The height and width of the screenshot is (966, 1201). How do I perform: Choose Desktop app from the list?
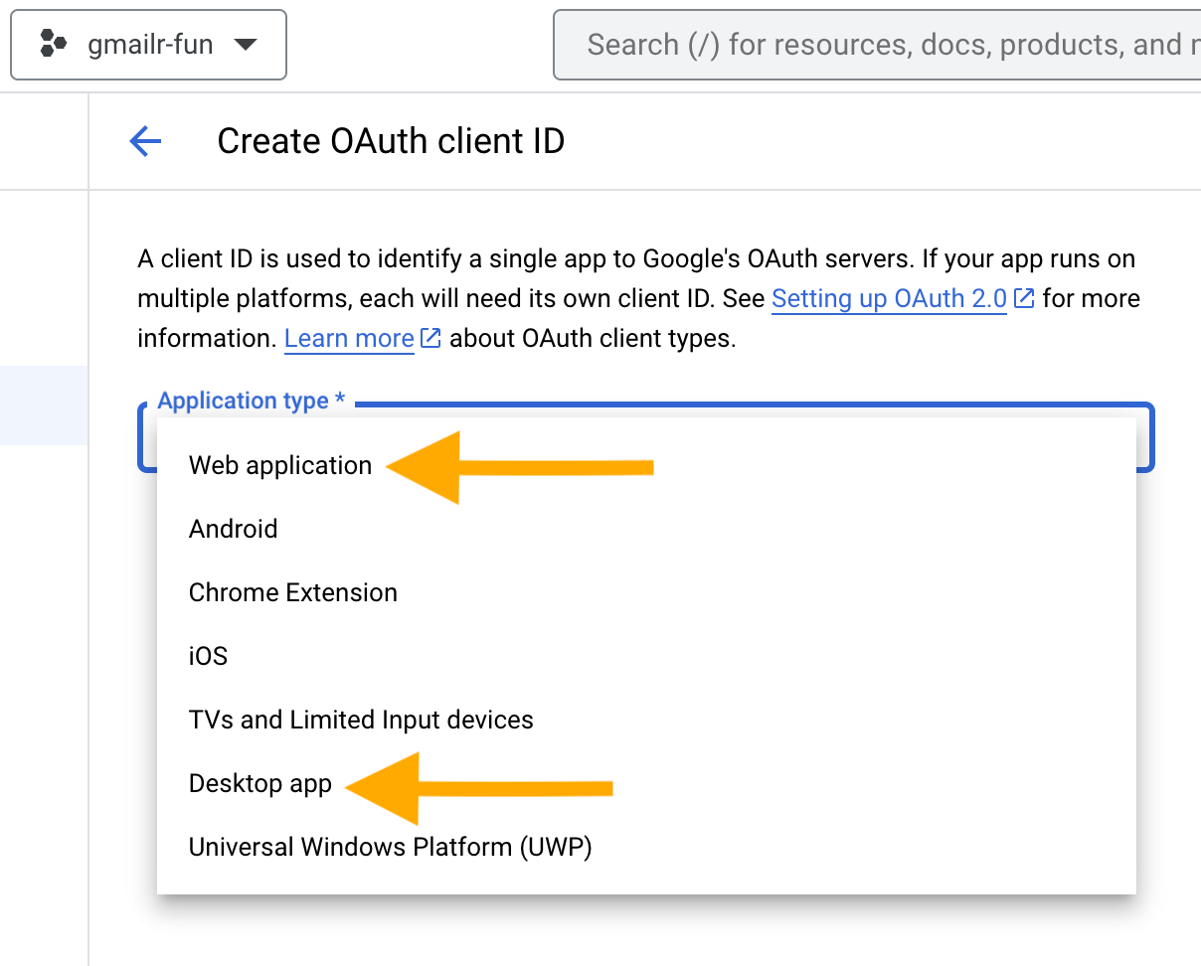pyautogui.click(x=259, y=783)
